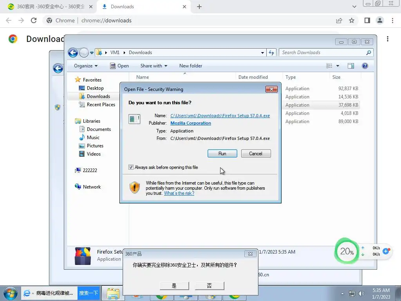Viewport: 401px width, 301px height.
Task: Open the Share with menu
Action: (x=154, y=66)
